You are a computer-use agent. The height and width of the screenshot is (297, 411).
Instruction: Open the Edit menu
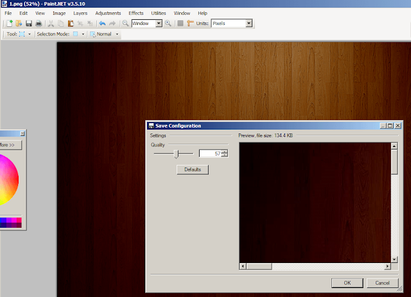(23, 13)
